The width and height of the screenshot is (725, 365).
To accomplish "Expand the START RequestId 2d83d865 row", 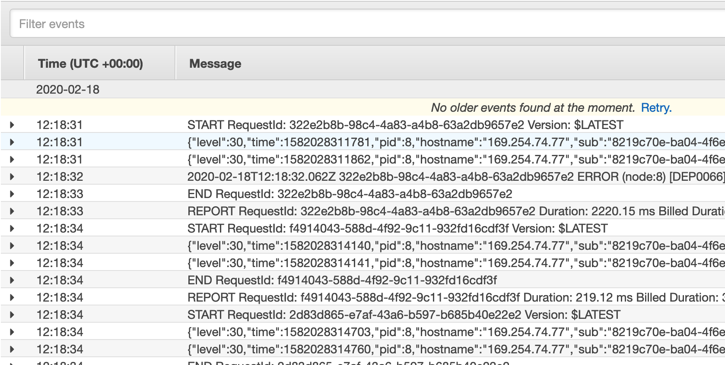I will 12,315.
